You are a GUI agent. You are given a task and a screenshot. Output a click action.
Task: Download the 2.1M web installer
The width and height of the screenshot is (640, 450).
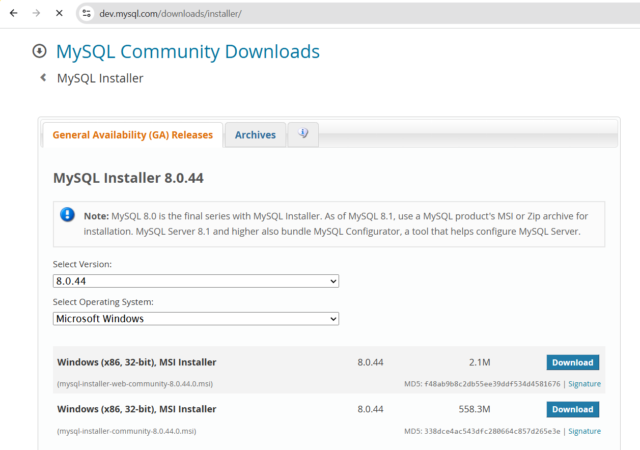(x=572, y=362)
